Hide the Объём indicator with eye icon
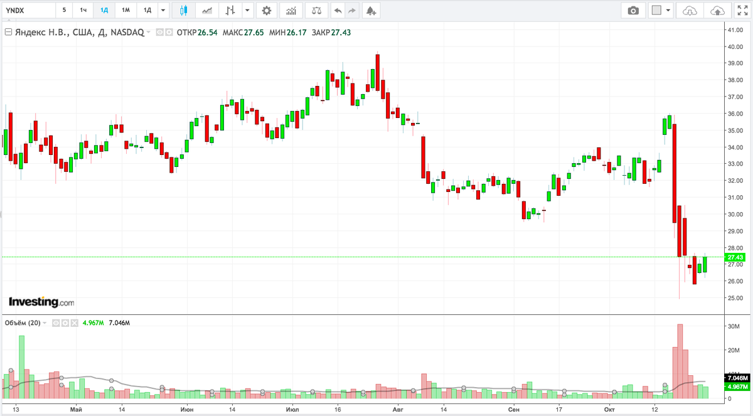 tap(56, 323)
